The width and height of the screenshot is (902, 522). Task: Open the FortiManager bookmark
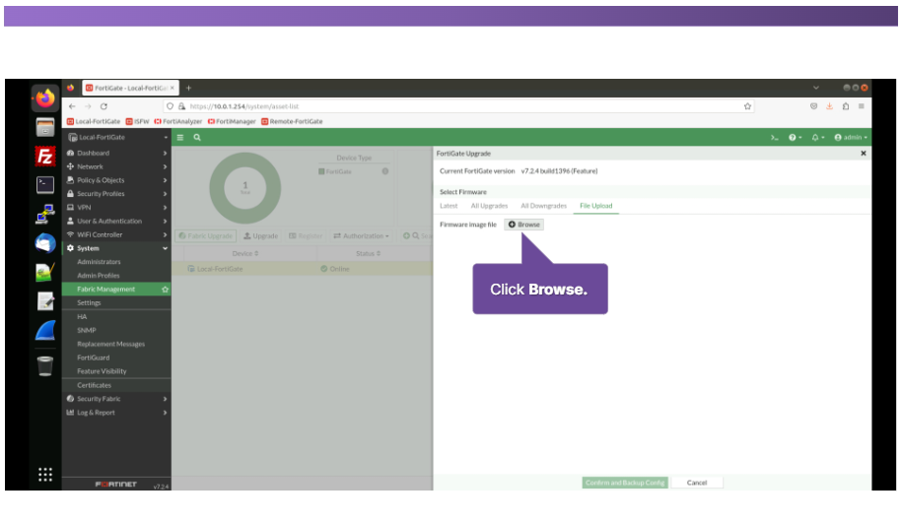232,121
